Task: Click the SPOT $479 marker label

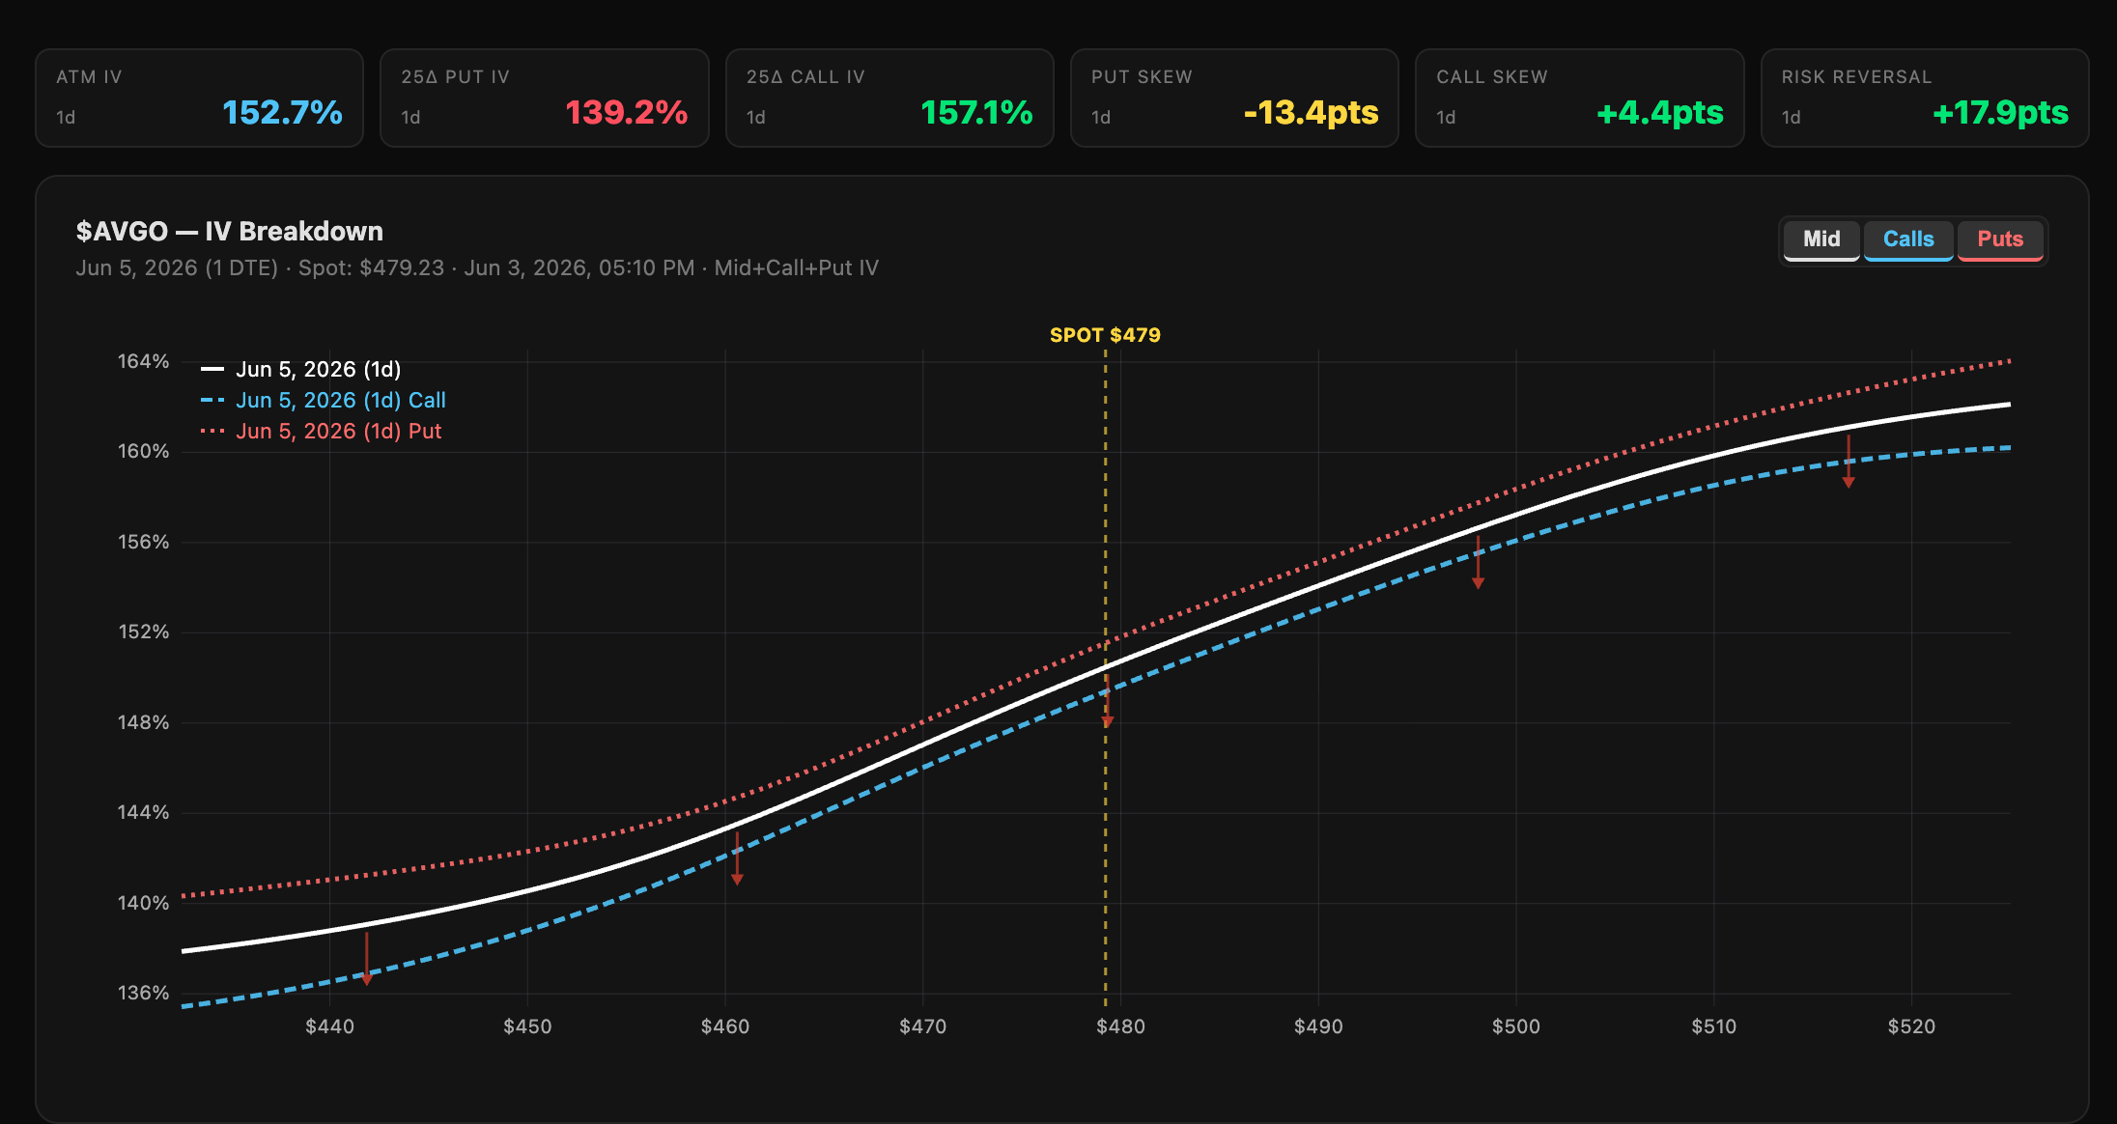Action: pos(1106,335)
